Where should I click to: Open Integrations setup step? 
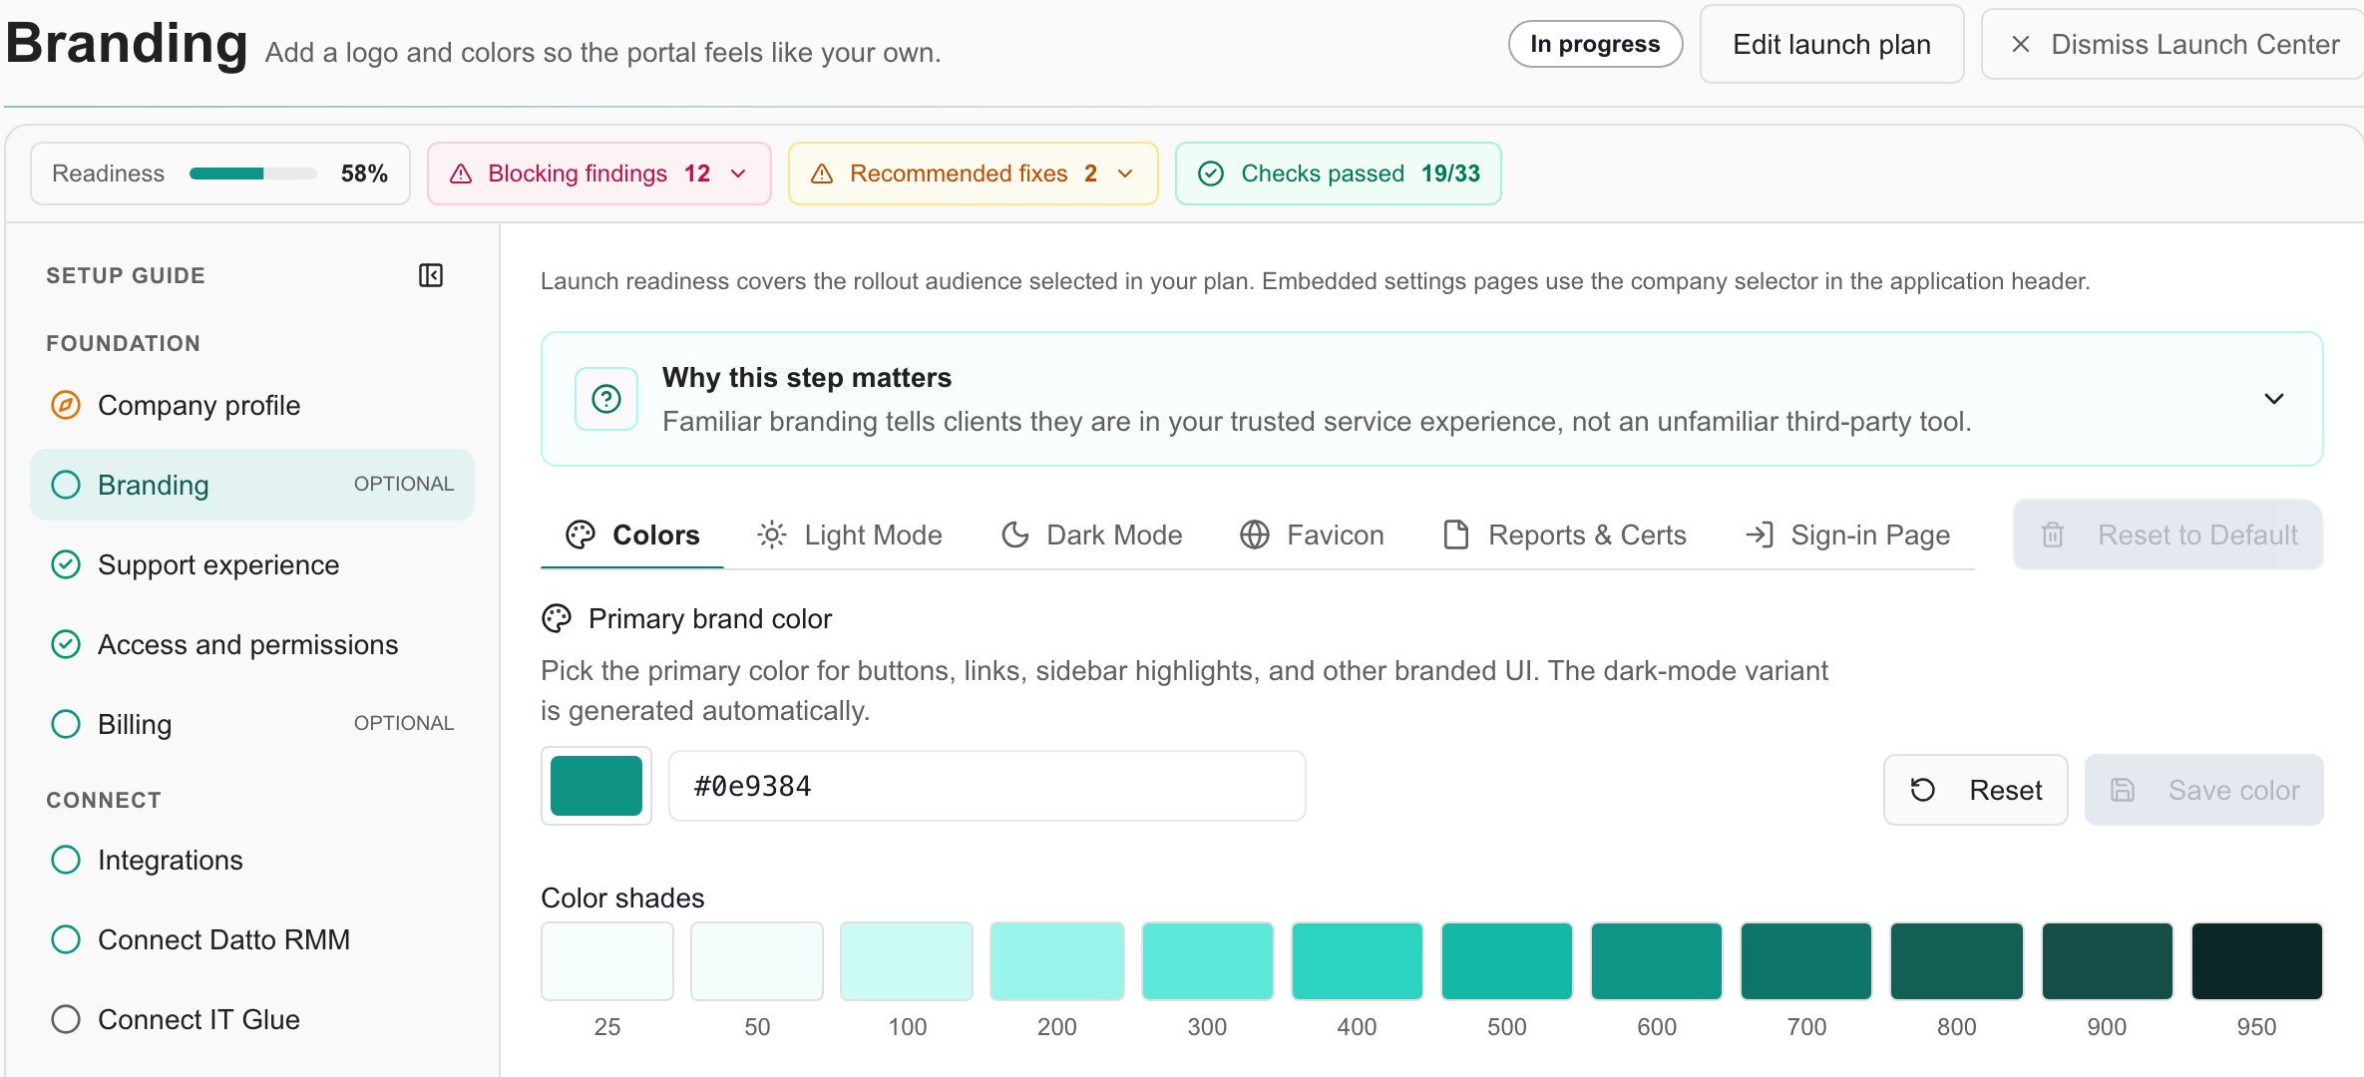[252, 860]
